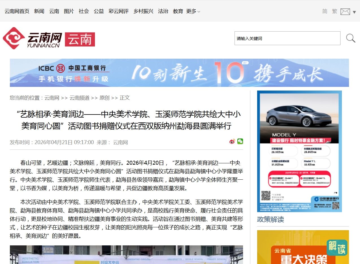The image size is (360, 264).
Task: Select 彩云网评 in the menu bar
Action: [x=119, y=11]
